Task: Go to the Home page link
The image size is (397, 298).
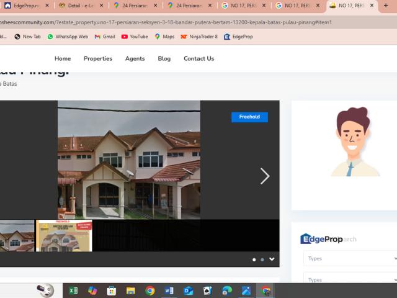Action: [63, 58]
